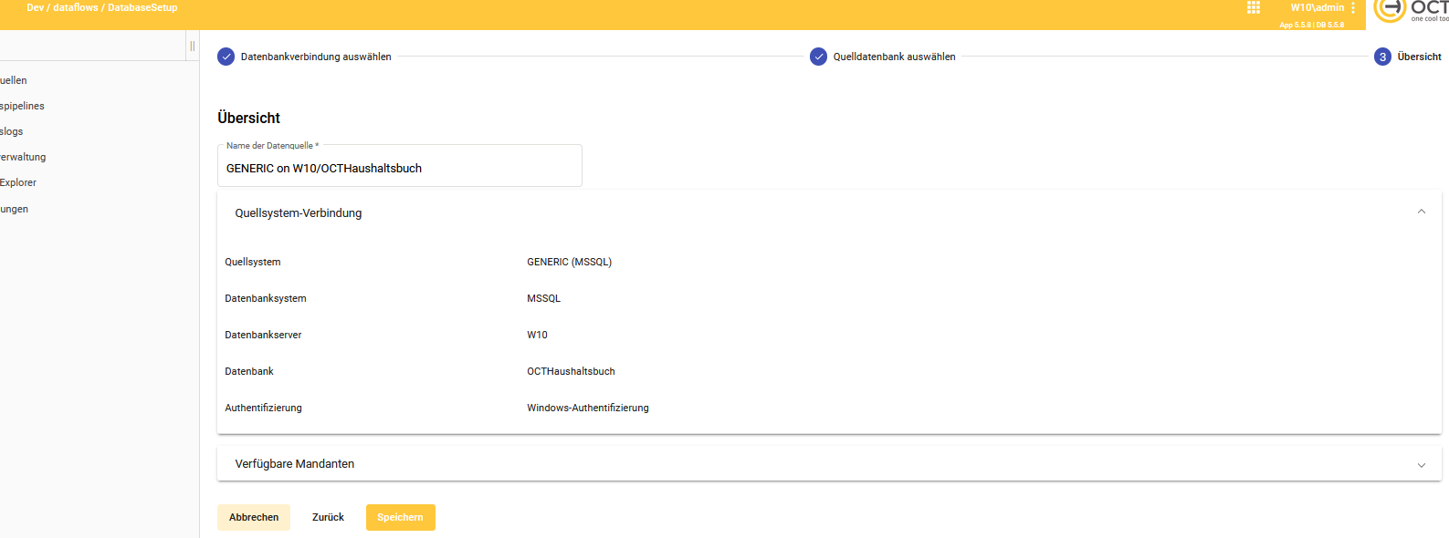Open the kebab menu beside W10\admin

[x=1353, y=8]
